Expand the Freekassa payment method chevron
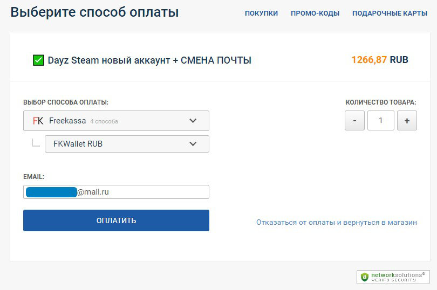Viewport: 437px width, 290px height. pos(193,121)
